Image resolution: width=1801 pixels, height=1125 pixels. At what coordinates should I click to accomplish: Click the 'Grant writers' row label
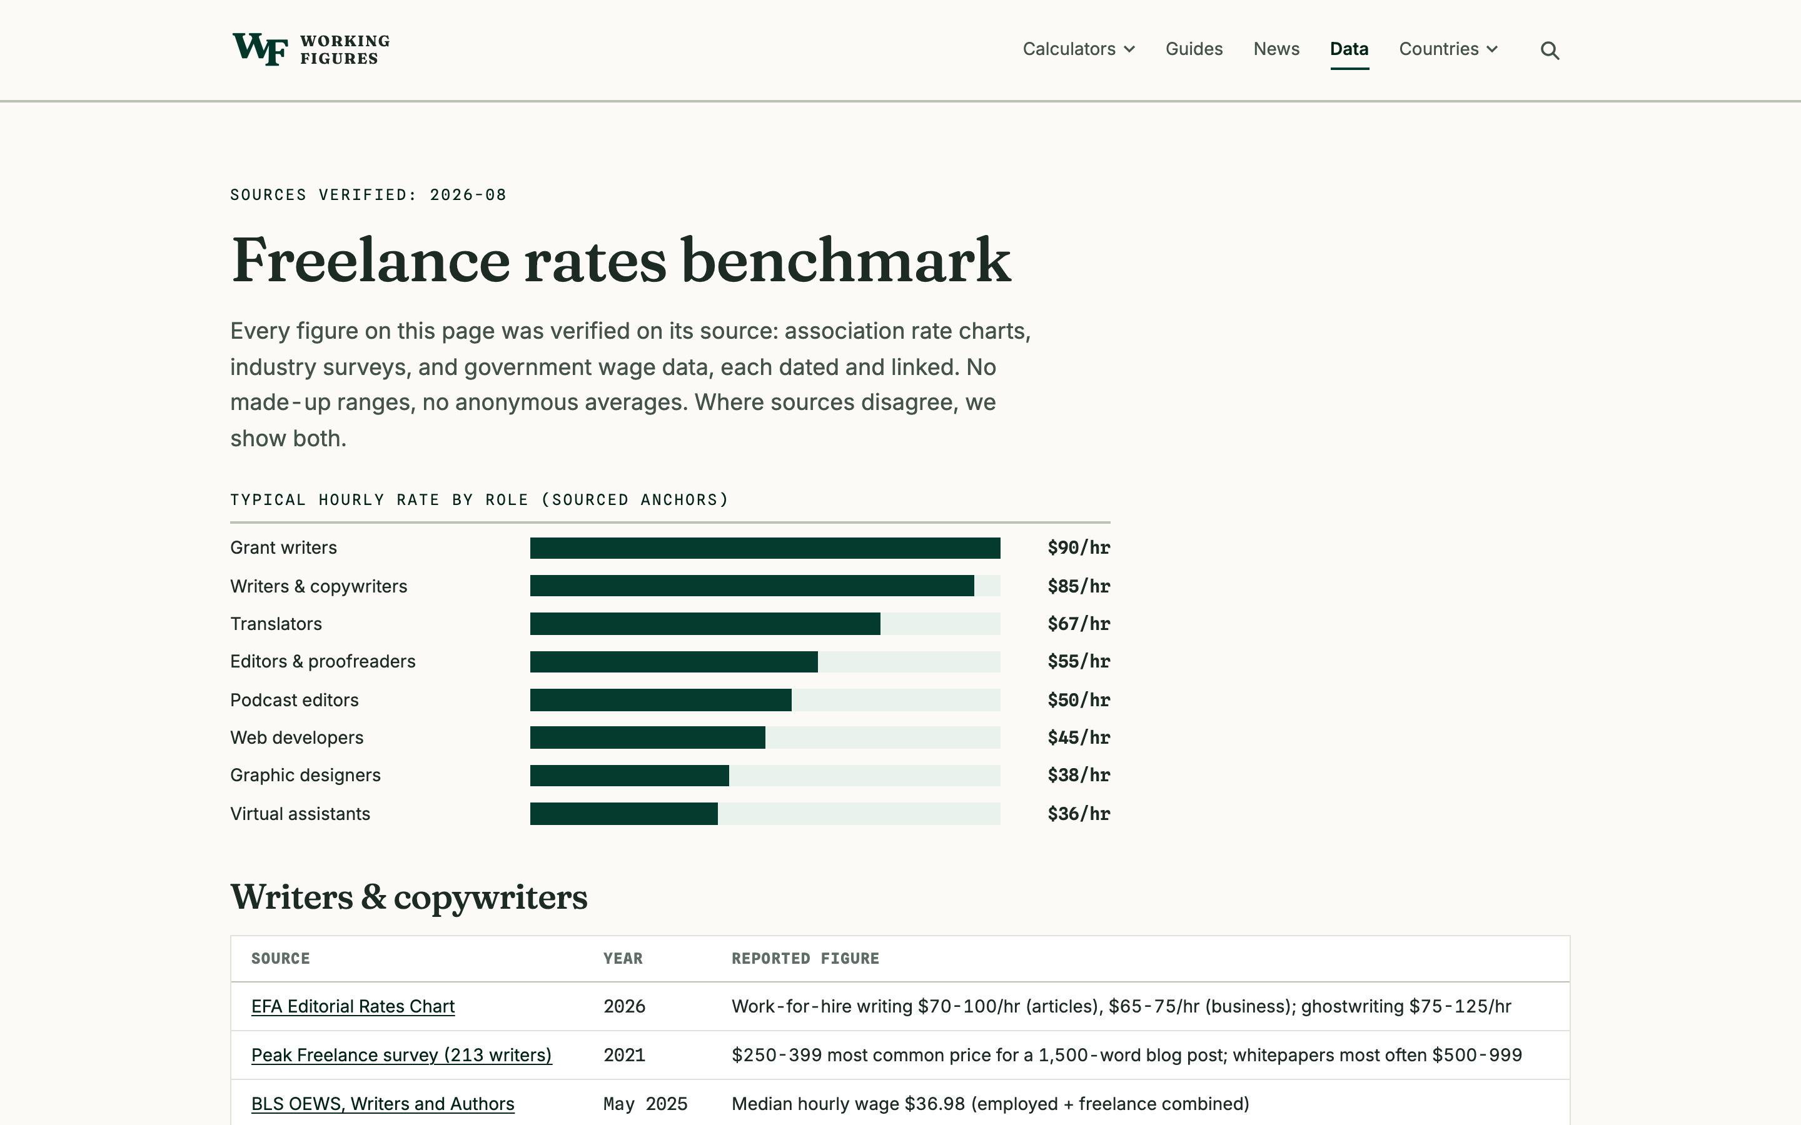[x=283, y=547]
